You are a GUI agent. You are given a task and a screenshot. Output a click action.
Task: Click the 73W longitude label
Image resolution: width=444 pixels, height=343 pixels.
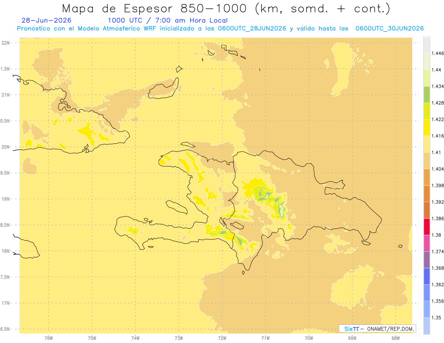(179, 338)
